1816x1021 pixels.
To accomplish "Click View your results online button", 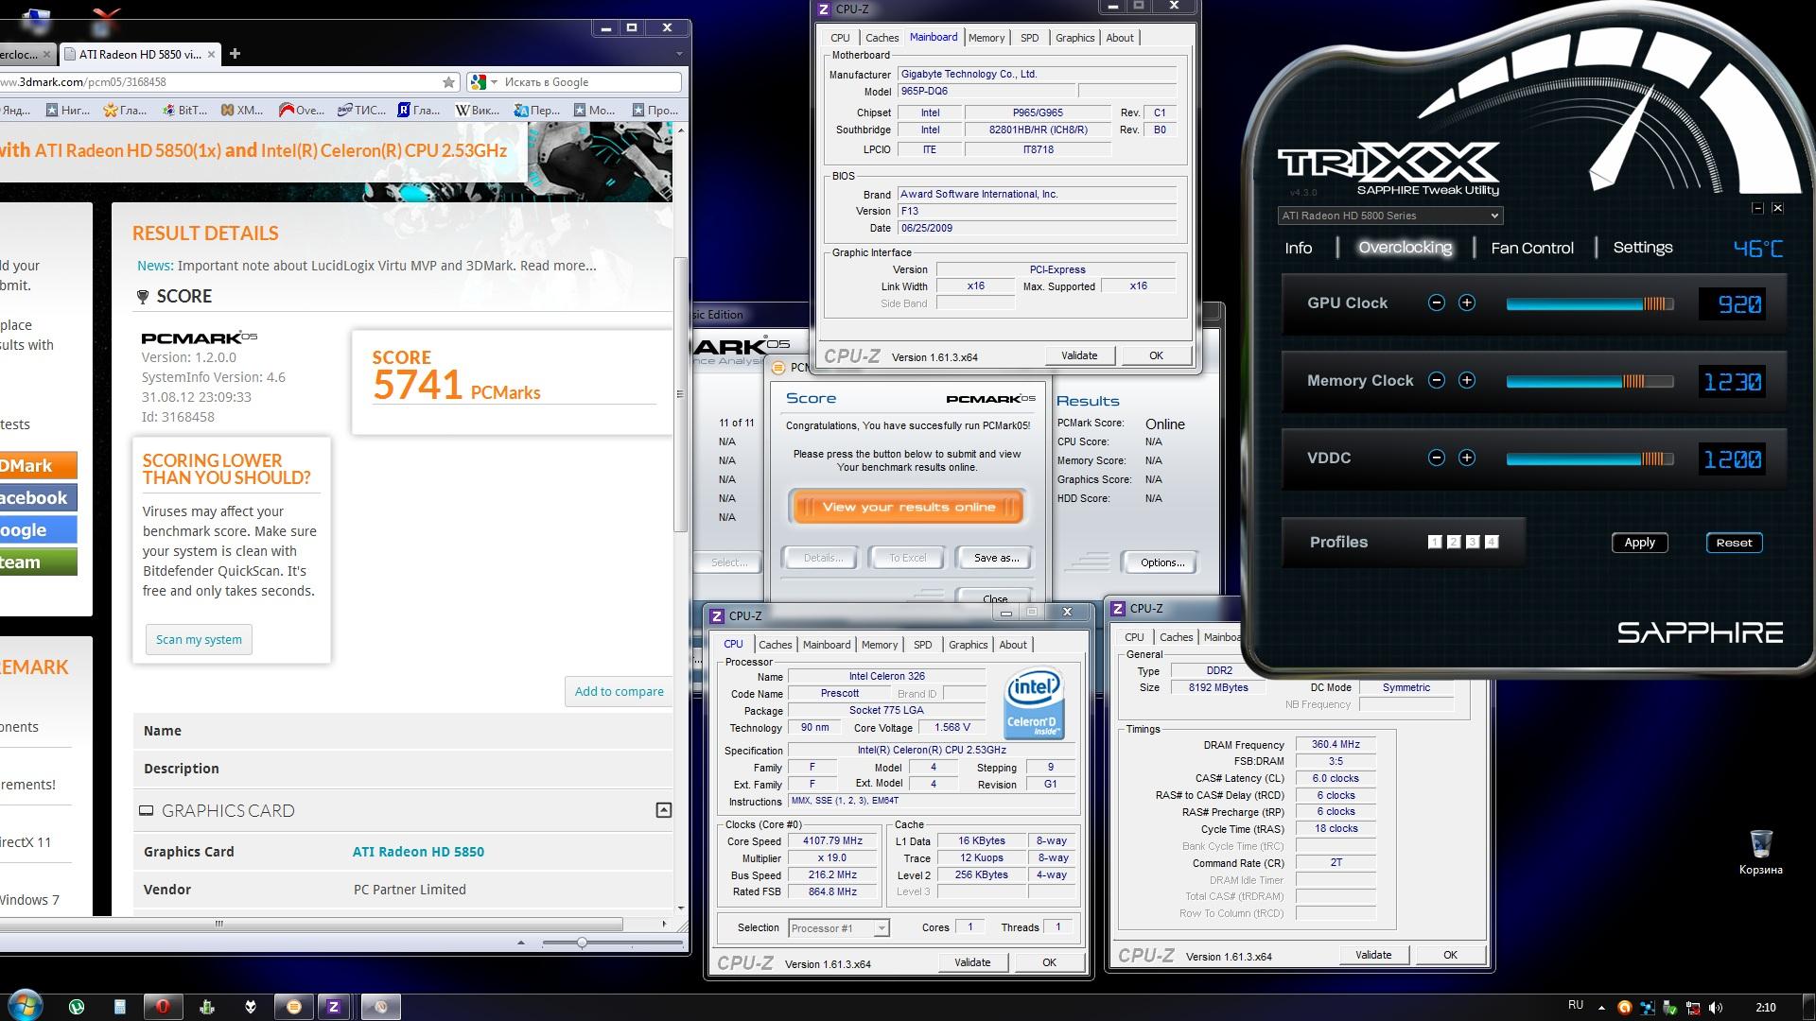I will (908, 508).
